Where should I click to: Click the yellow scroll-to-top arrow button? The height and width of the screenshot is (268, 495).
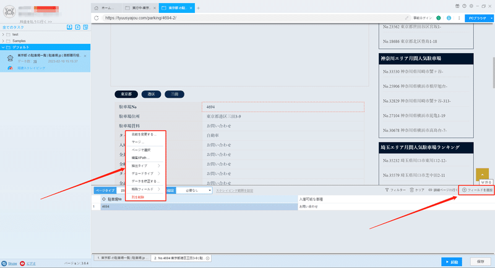[482, 175]
